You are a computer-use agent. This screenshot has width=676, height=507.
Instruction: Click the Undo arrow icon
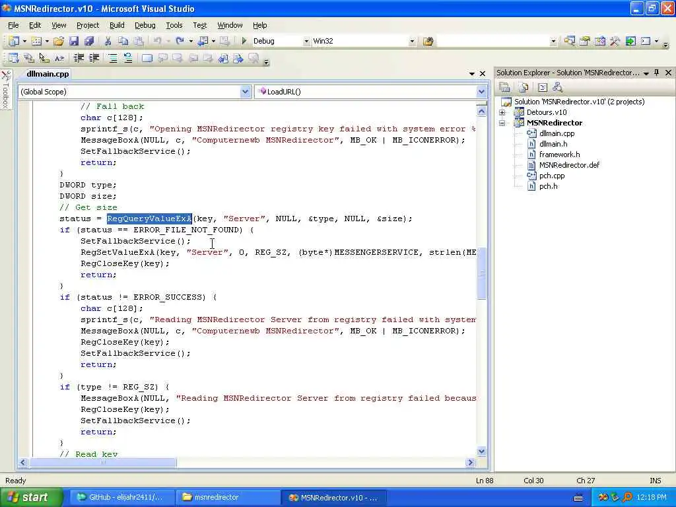tap(157, 41)
